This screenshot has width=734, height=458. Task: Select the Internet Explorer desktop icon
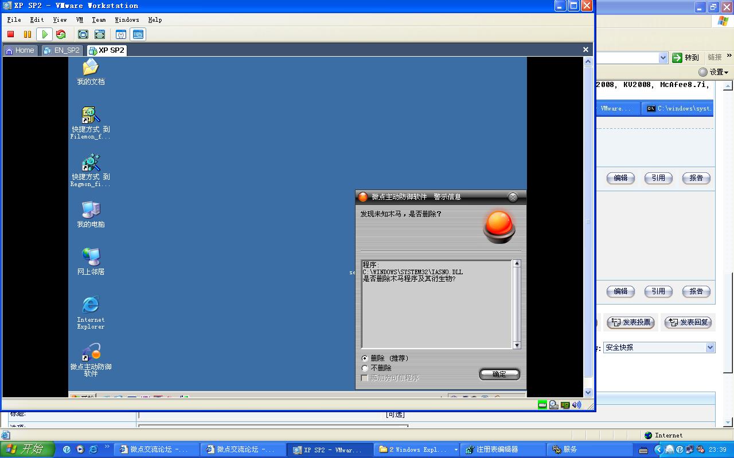[x=91, y=312]
